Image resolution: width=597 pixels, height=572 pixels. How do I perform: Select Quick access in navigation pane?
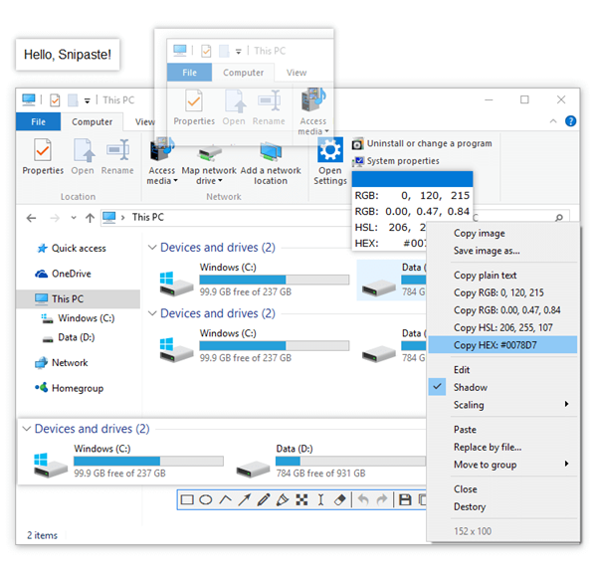(x=78, y=249)
